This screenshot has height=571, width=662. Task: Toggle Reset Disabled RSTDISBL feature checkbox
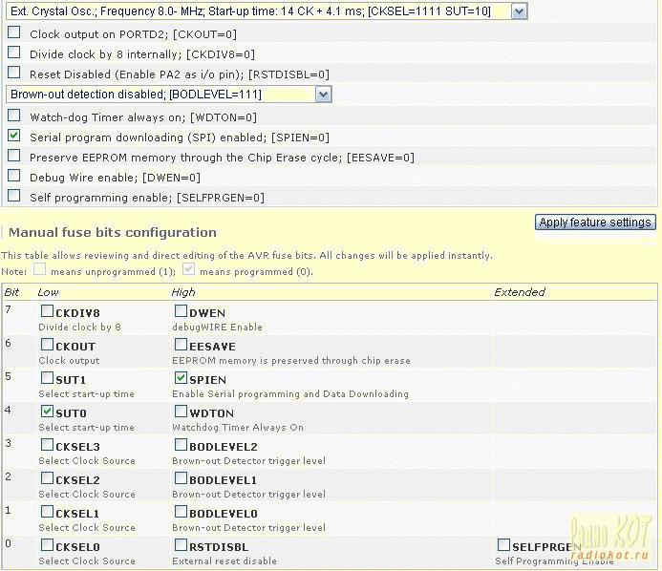[x=14, y=73]
